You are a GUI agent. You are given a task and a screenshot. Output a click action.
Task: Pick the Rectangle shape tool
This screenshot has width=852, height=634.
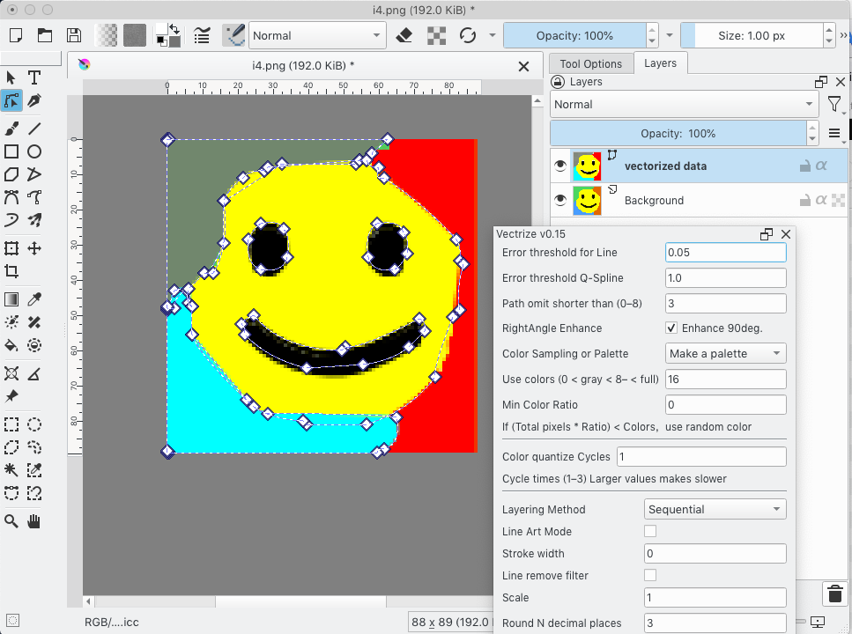[x=11, y=151]
